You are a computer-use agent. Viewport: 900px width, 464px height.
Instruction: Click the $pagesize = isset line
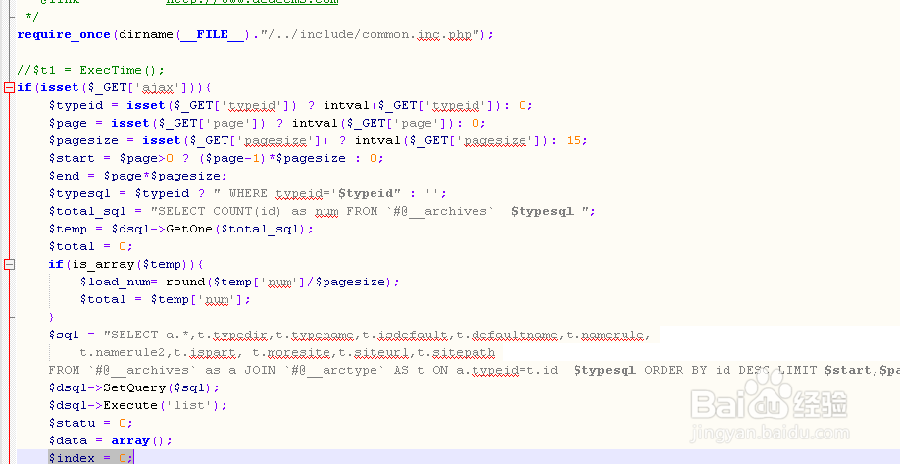coord(319,140)
